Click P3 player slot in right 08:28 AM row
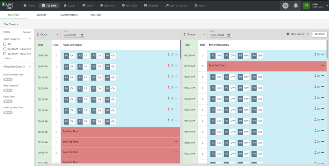The width and height of the screenshot is (329, 166). [x=243, y=99]
